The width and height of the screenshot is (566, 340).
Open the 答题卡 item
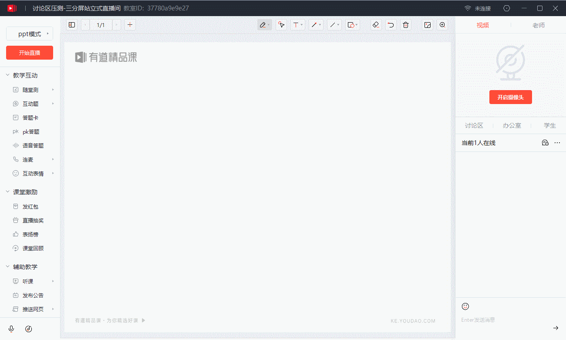(30, 118)
